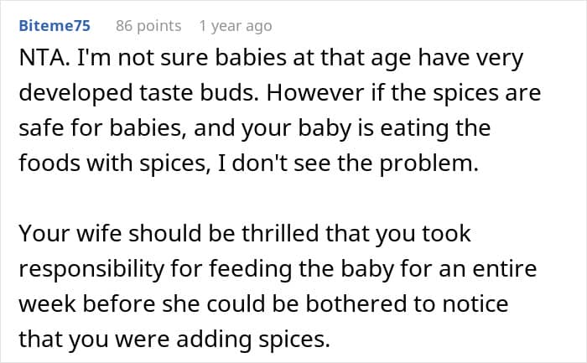Click the line starting week before she
Screen dimensions: 587x363
(263, 303)
